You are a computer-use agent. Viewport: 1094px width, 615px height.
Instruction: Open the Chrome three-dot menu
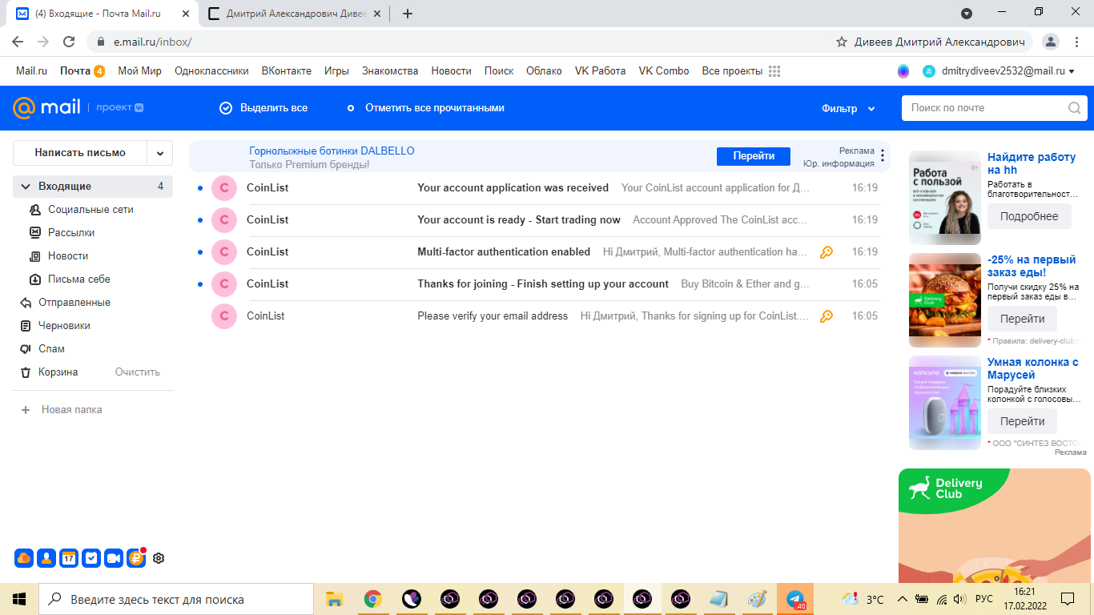pos(1076,42)
